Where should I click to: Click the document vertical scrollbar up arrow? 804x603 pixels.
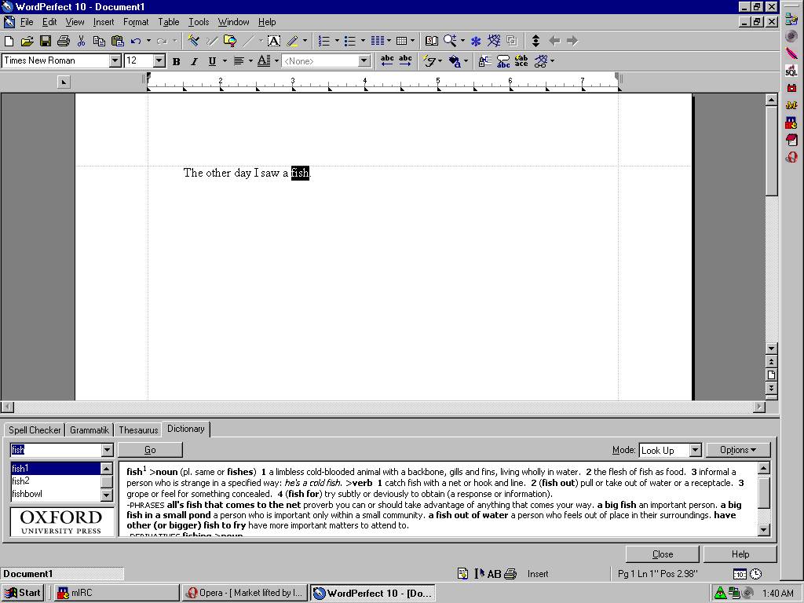pyautogui.click(x=772, y=100)
